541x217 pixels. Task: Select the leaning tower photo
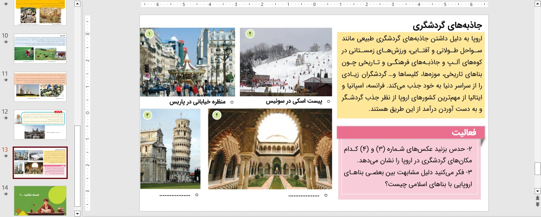[x=170, y=149]
